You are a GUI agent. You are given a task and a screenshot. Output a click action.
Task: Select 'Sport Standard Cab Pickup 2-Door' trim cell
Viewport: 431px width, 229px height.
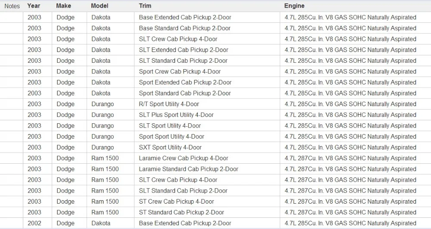click(185, 93)
